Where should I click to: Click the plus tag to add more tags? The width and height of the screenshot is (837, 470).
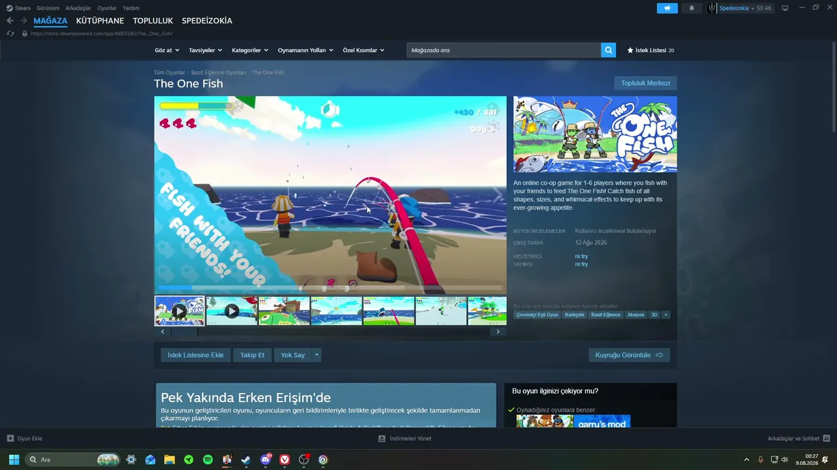coord(666,315)
